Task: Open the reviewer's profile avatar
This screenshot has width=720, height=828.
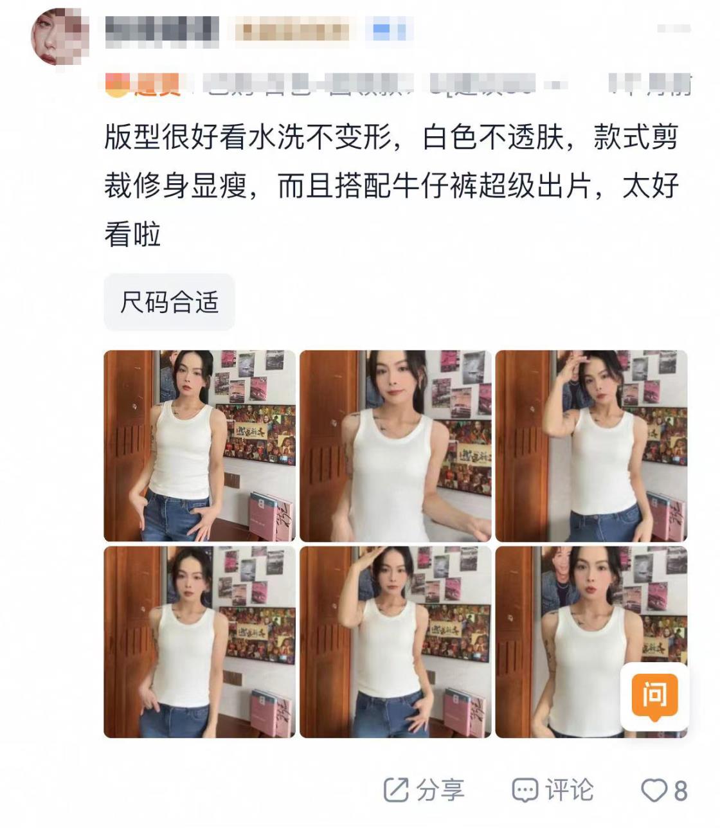Action: tap(60, 37)
